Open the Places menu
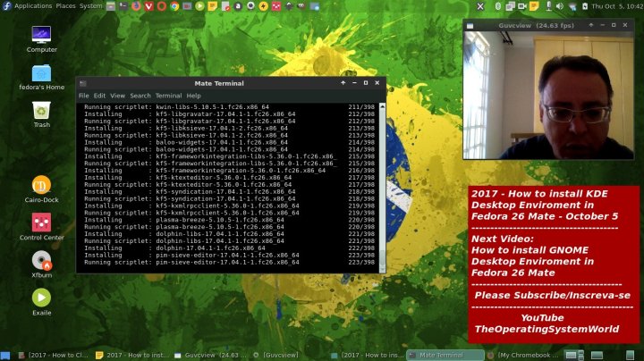This screenshot has height=361, width=644. (66, 5)
